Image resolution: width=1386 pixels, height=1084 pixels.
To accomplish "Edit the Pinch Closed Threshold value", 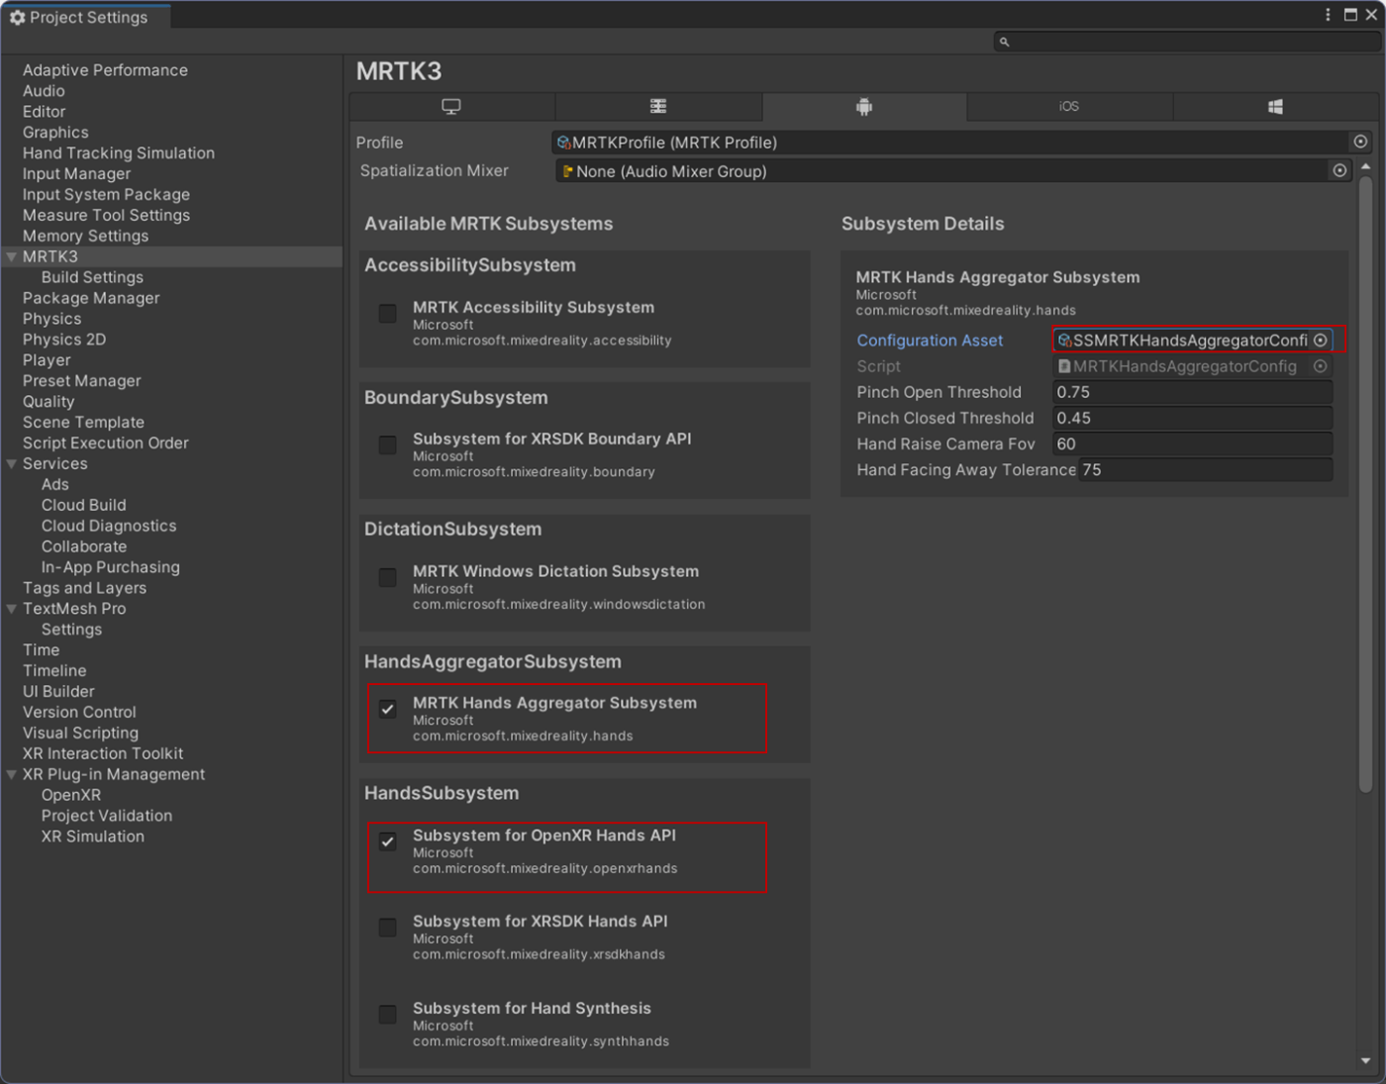I will pyautogui.click(x=1192, y=418).
